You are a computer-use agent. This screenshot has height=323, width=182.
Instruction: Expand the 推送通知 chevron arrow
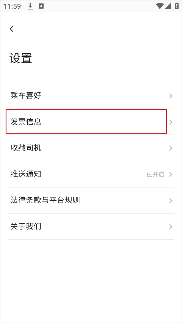(171, 174)
